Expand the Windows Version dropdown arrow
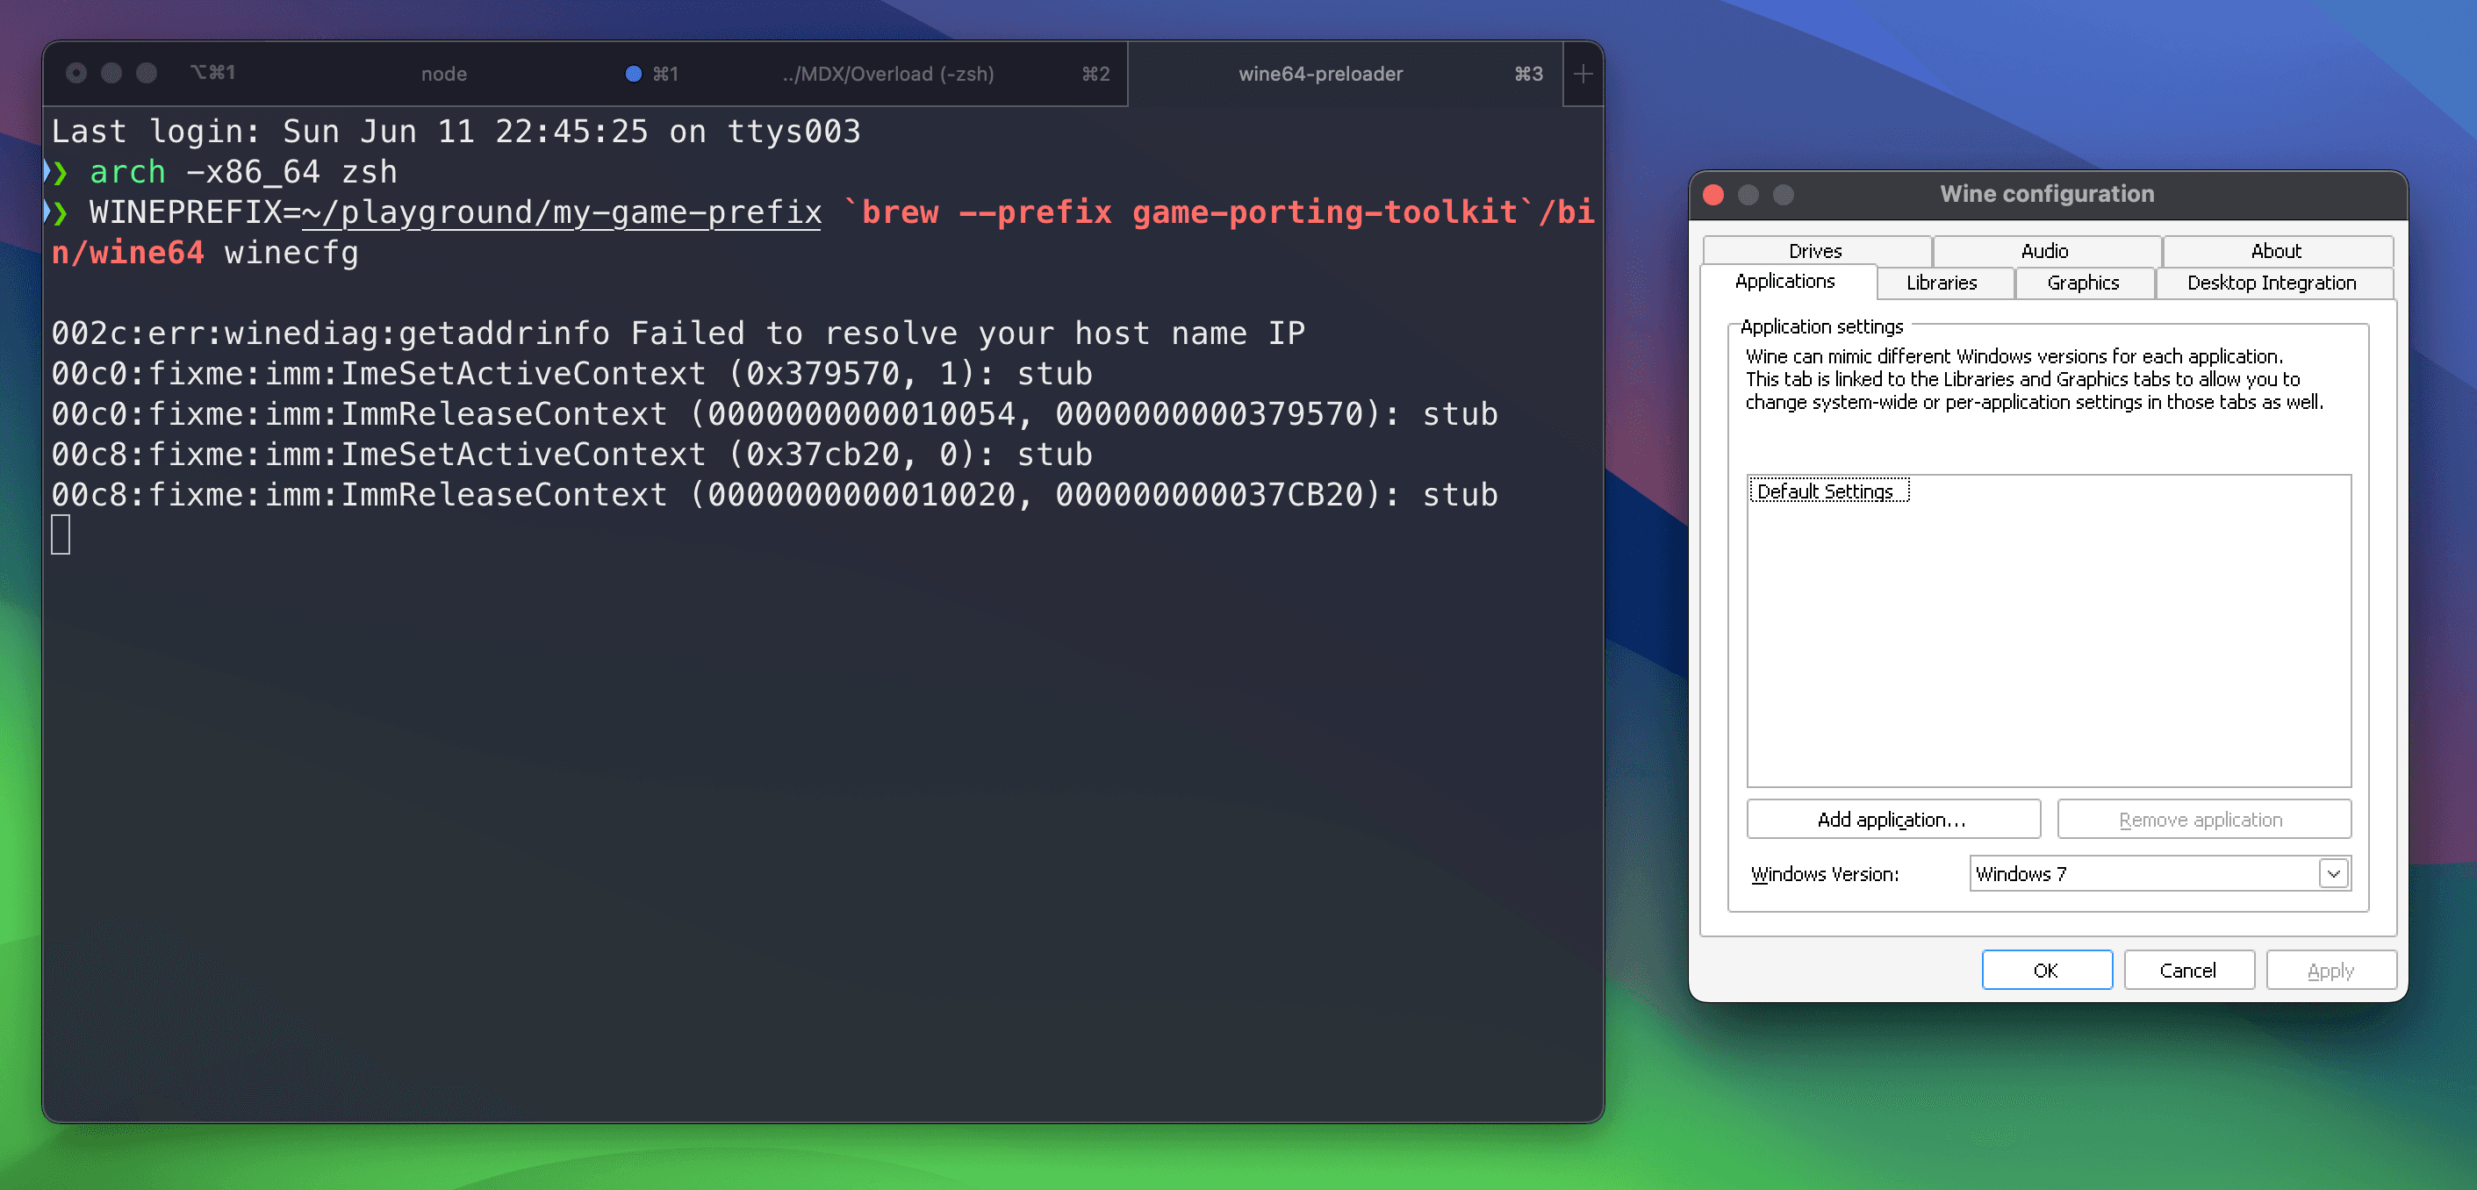2477x1190 pixels. [x=2333, y=874]
